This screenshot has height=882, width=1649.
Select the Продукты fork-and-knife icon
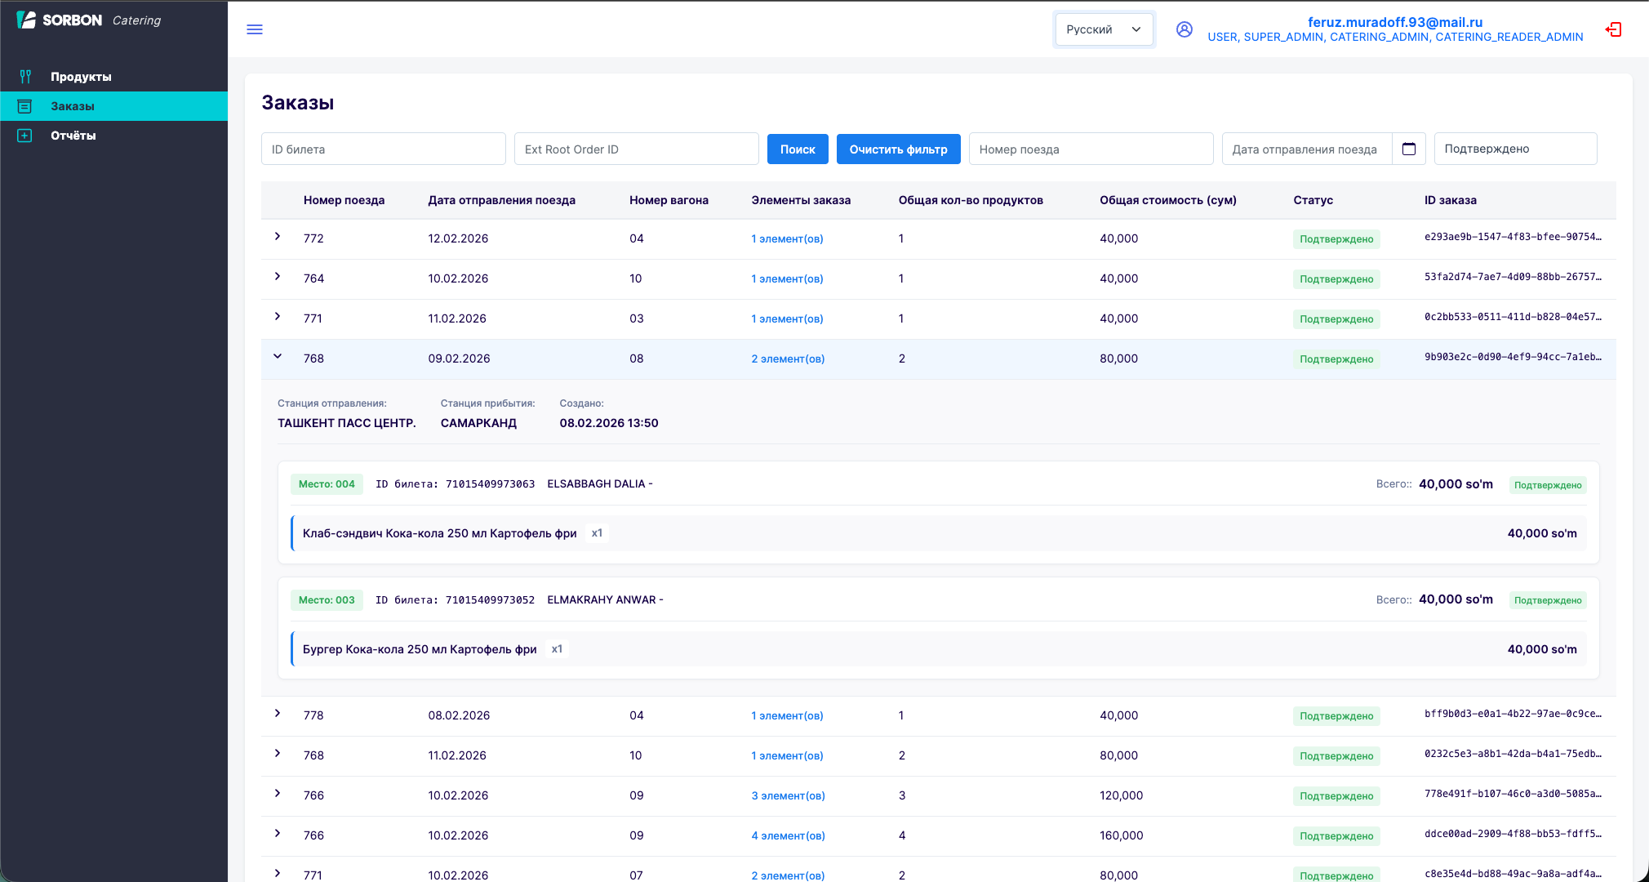pos(25,76)
